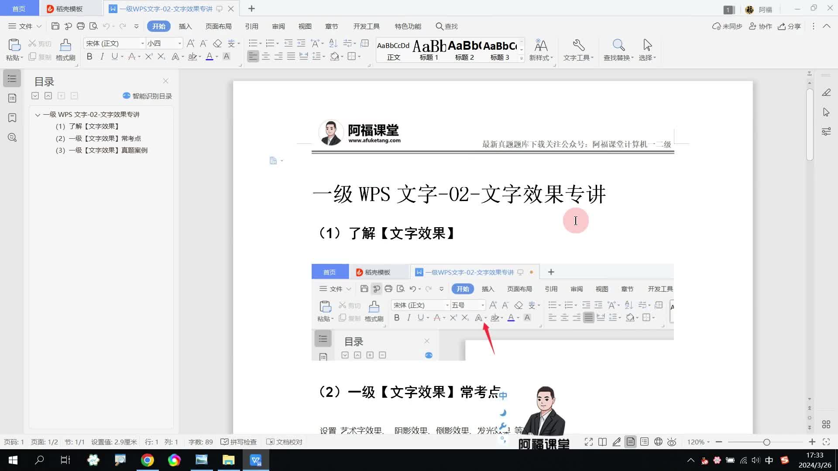Click 智能识别目录 button in outline panel
838x471 pixels.
[x=148, y=96]
